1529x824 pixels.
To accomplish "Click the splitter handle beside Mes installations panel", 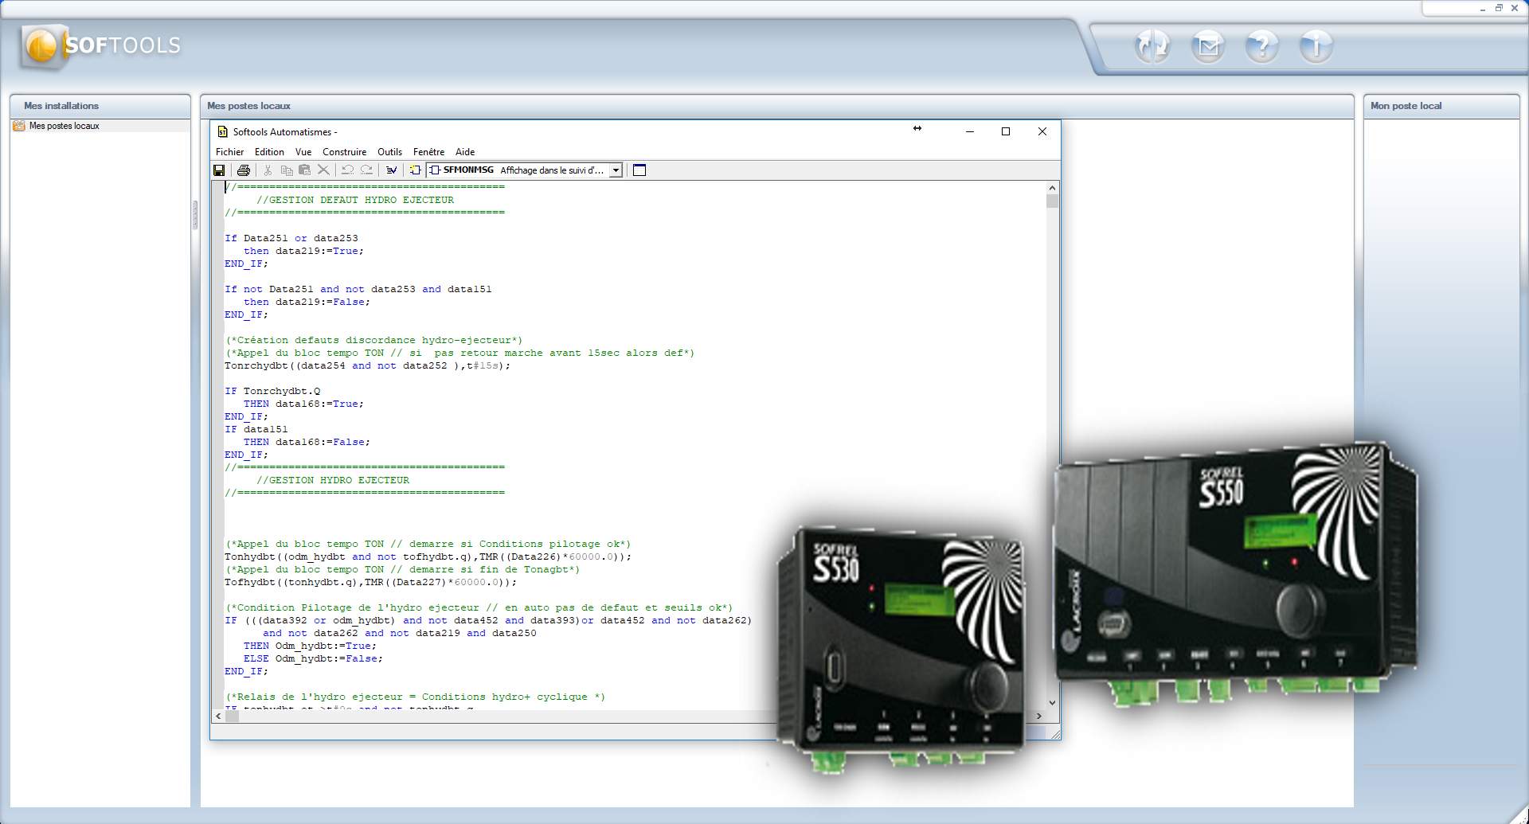I will (x=195, y=215).
